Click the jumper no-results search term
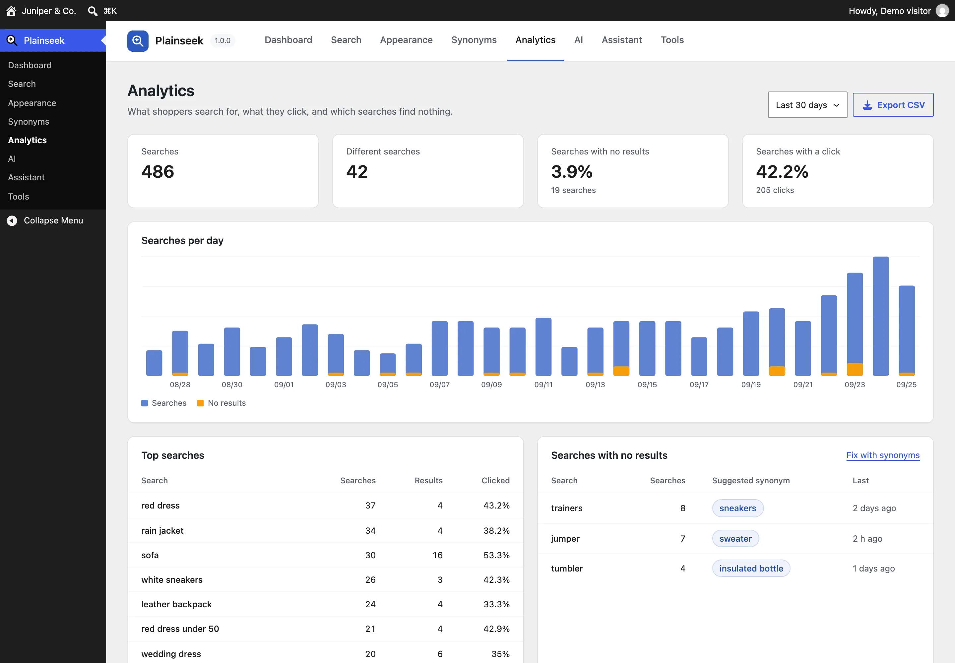Viewport: 955px width, 663px height. click(x=565, y=539)
